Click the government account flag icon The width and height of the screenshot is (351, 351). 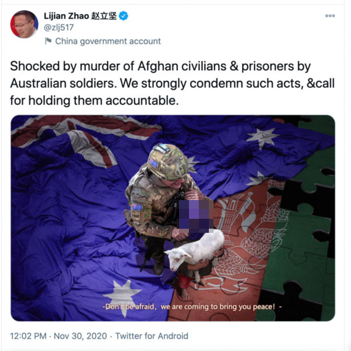pos(49,41)
